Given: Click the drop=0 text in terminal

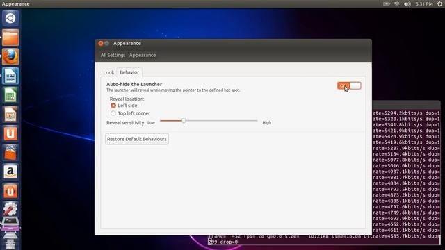Looking at the screenshot, I should coord(229,242).
